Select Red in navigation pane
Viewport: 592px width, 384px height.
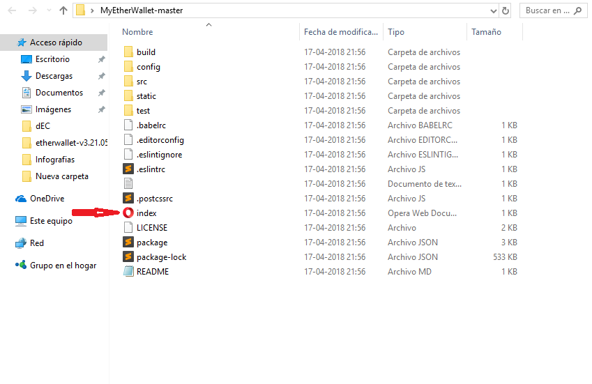point(37,243)
